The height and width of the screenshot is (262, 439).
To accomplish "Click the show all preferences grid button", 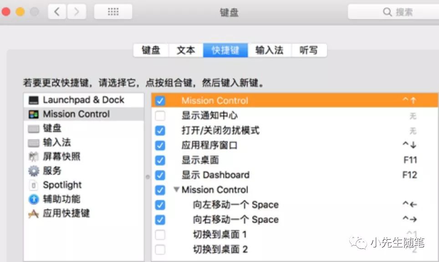I will pyautogui.click(x=113, y=12).
